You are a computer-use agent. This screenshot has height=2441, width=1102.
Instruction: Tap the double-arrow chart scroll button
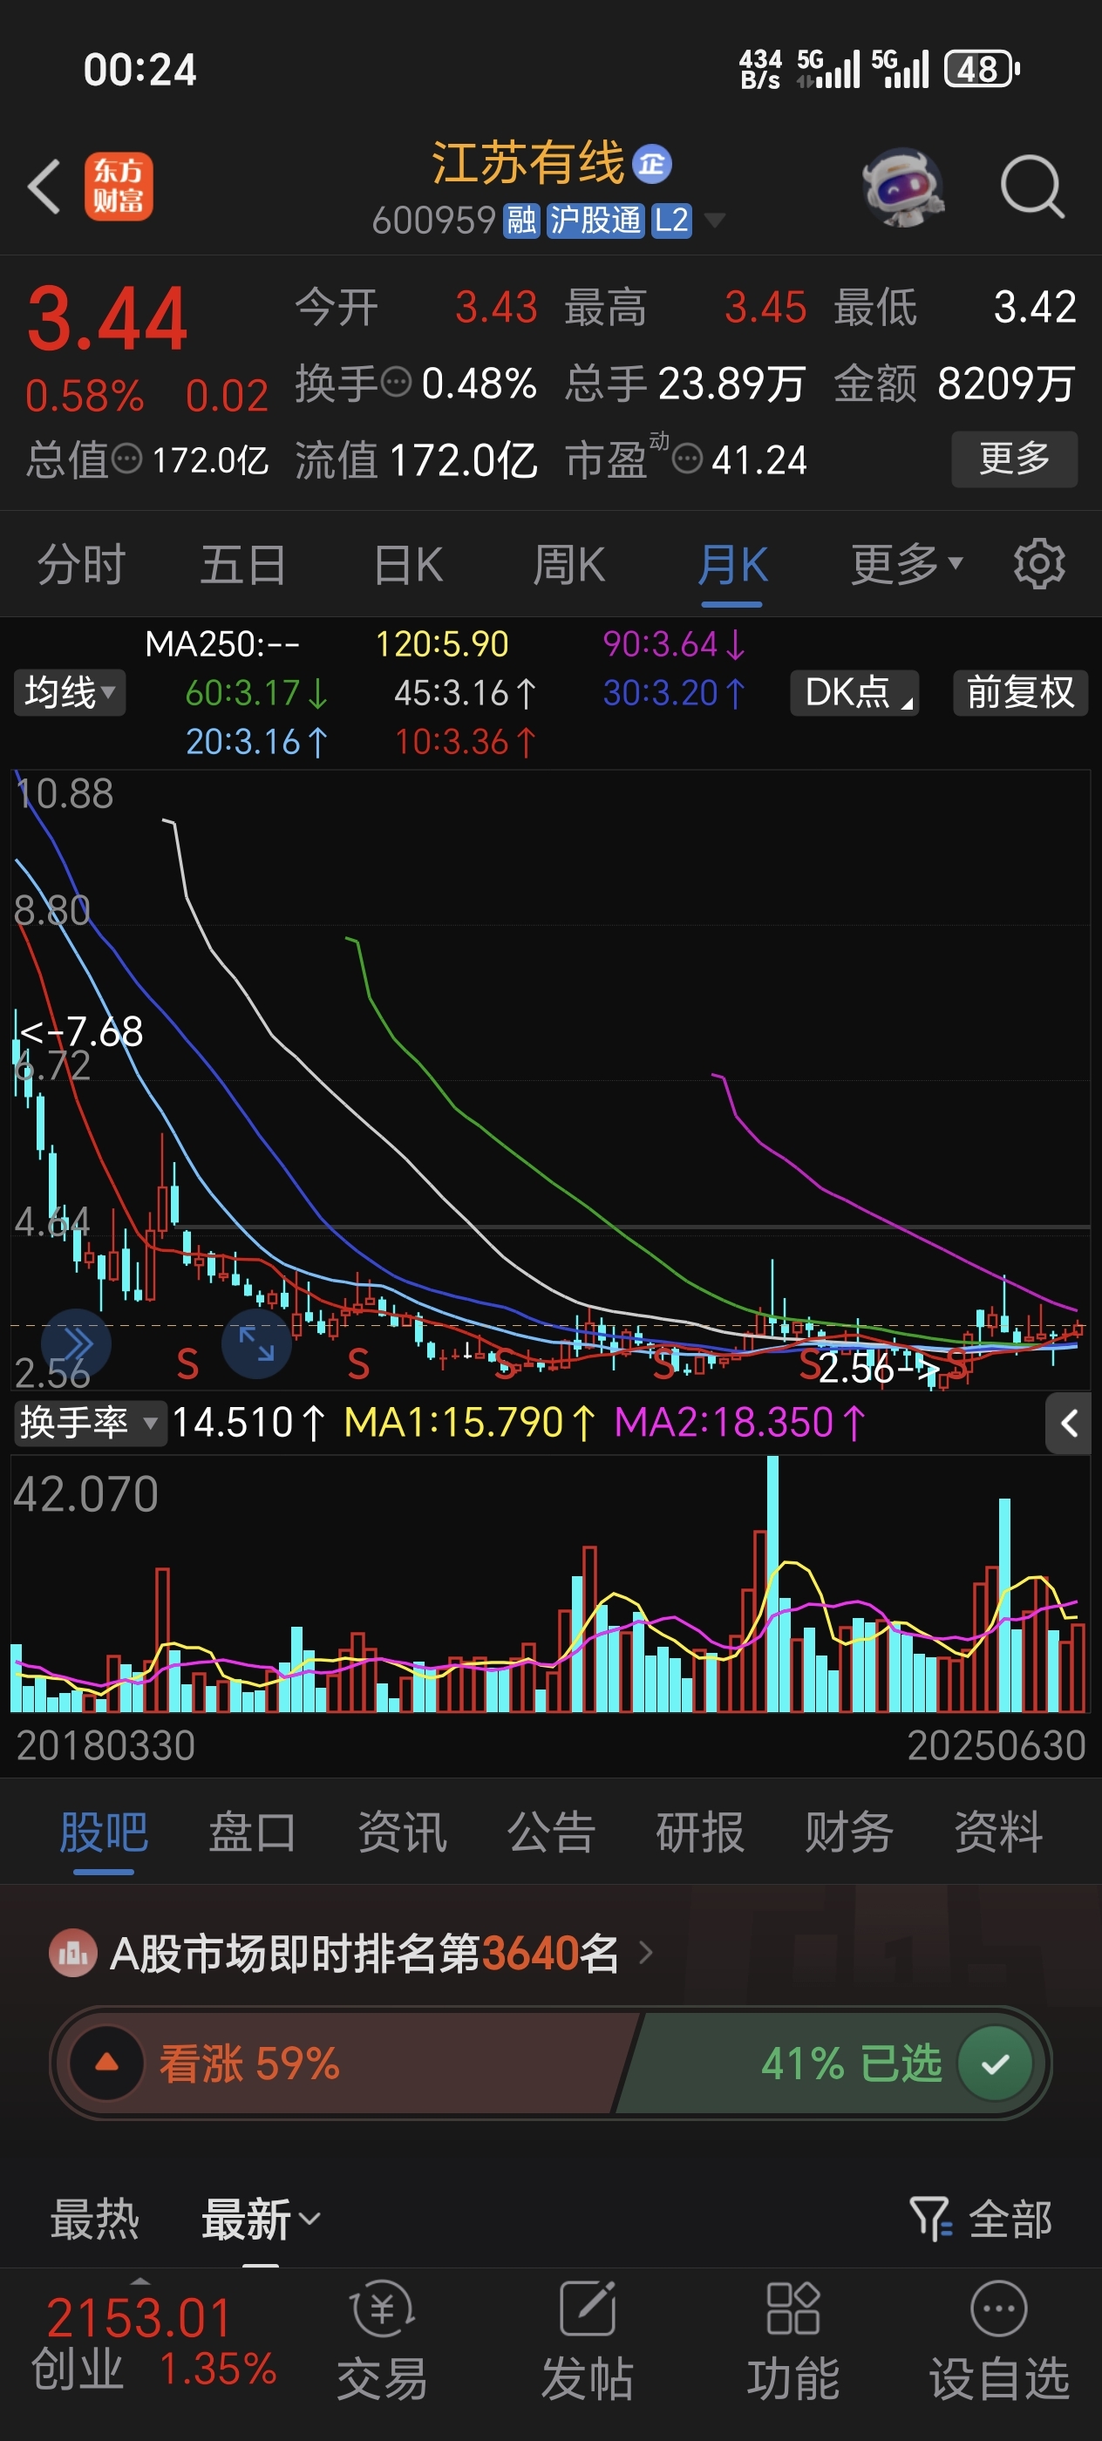click(77, 1343)
